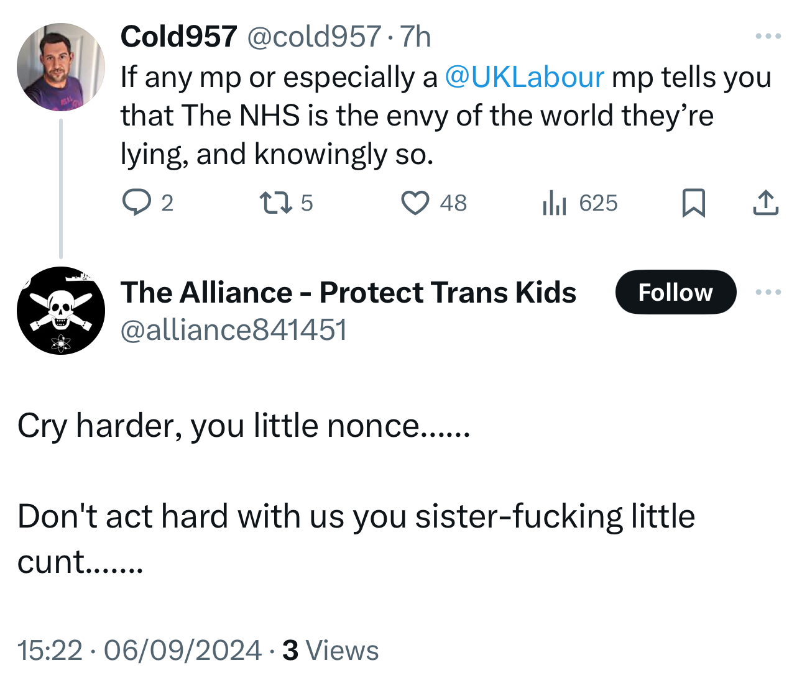Image resolution: width=802 pixels, height=686 pixels.
Task: Click Cold957's tweet text about the NHS
Action: coord(417,116)
